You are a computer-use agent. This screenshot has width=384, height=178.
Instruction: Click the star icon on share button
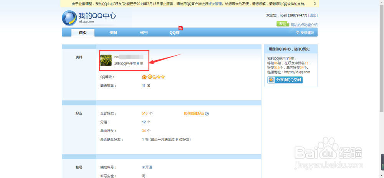click(271, 80)
